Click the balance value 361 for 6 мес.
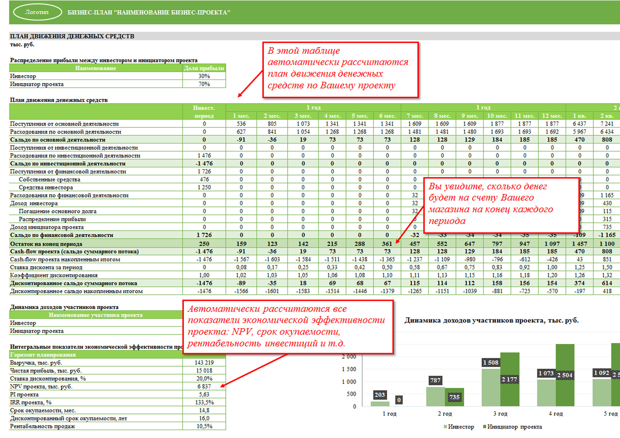 pyautogui.click(x=387, y=244)
